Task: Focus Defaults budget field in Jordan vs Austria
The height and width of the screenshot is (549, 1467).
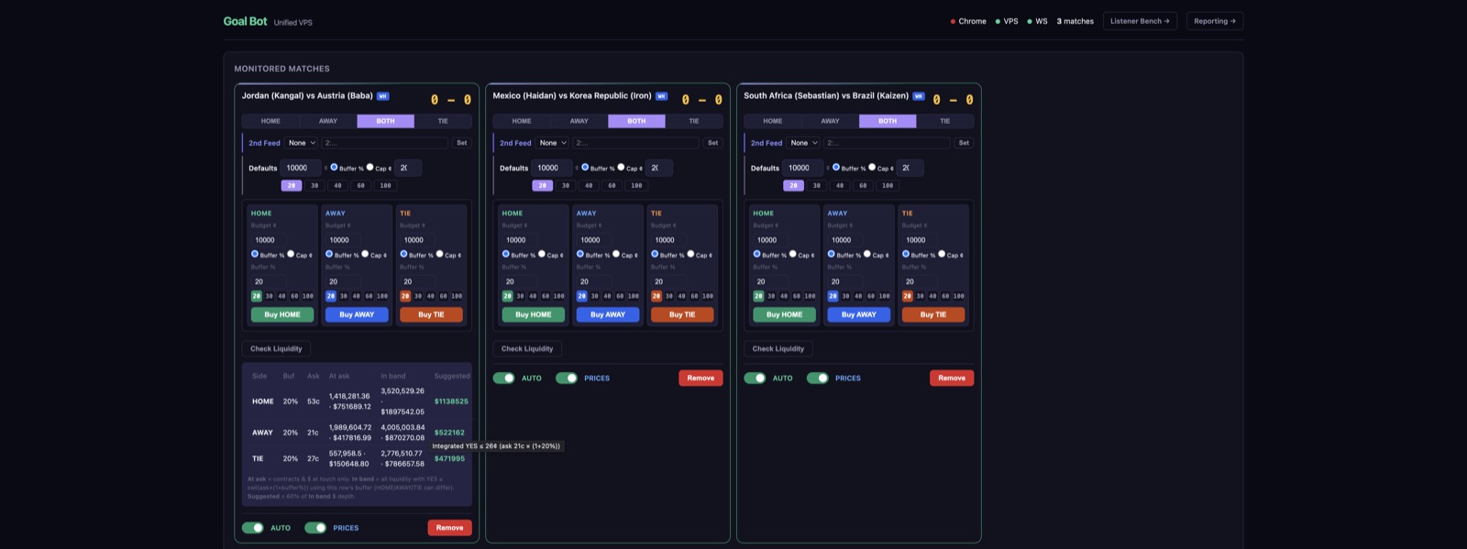Action: coord(301,168)
